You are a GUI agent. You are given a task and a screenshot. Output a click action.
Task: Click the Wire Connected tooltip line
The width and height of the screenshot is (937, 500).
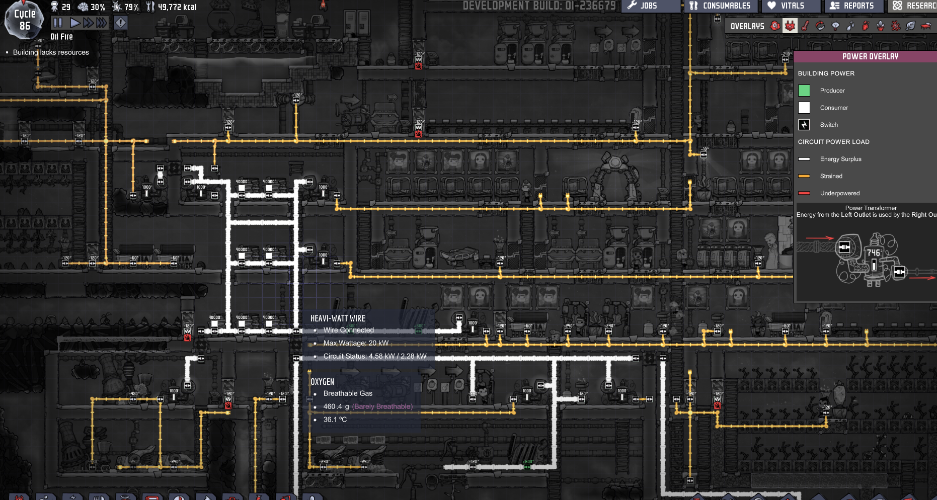coord(349,330)
